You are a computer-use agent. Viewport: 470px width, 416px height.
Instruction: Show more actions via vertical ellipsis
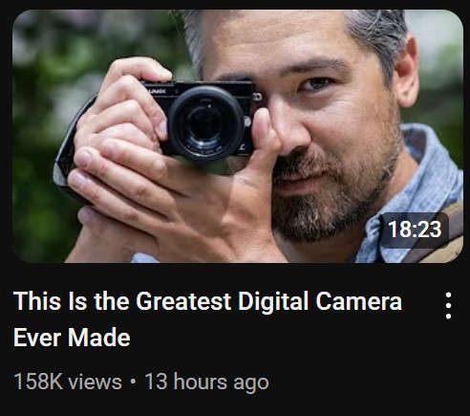click(448, 305)
